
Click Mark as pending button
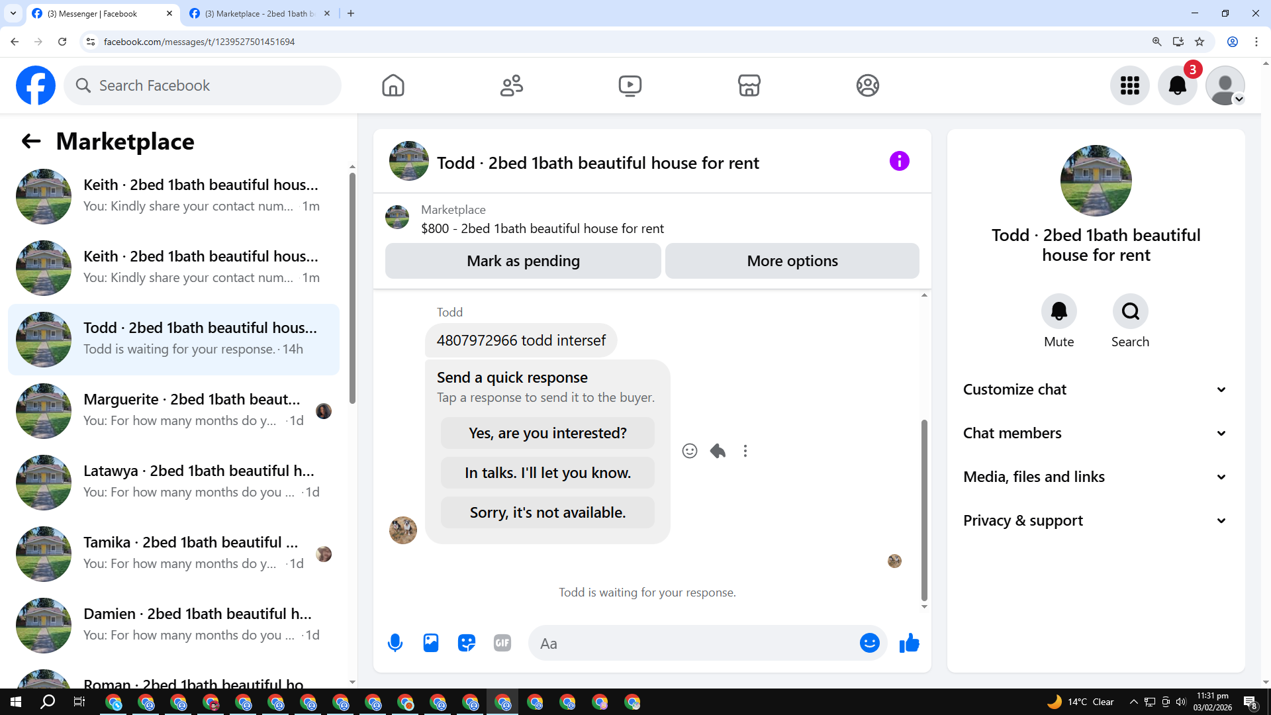[x=523, y=261]
